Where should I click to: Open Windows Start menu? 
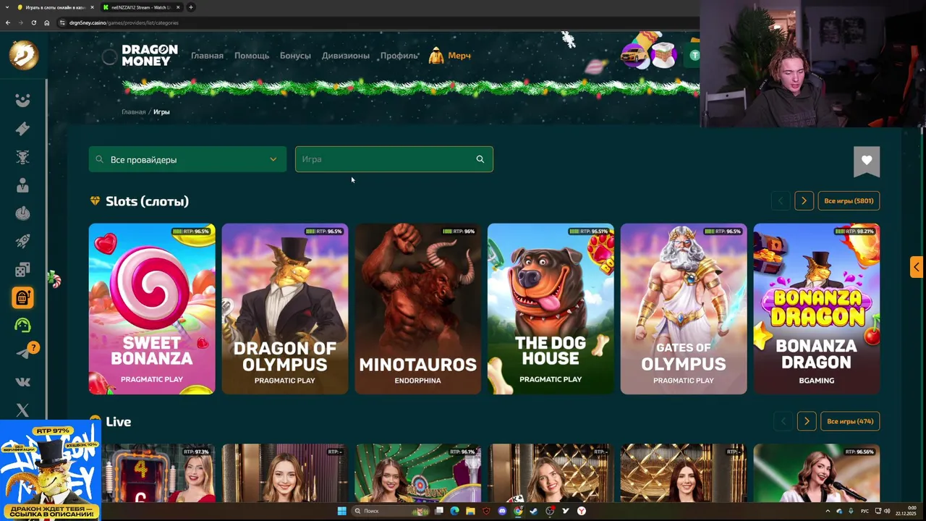pyautogui.click(x=341, y=511)
